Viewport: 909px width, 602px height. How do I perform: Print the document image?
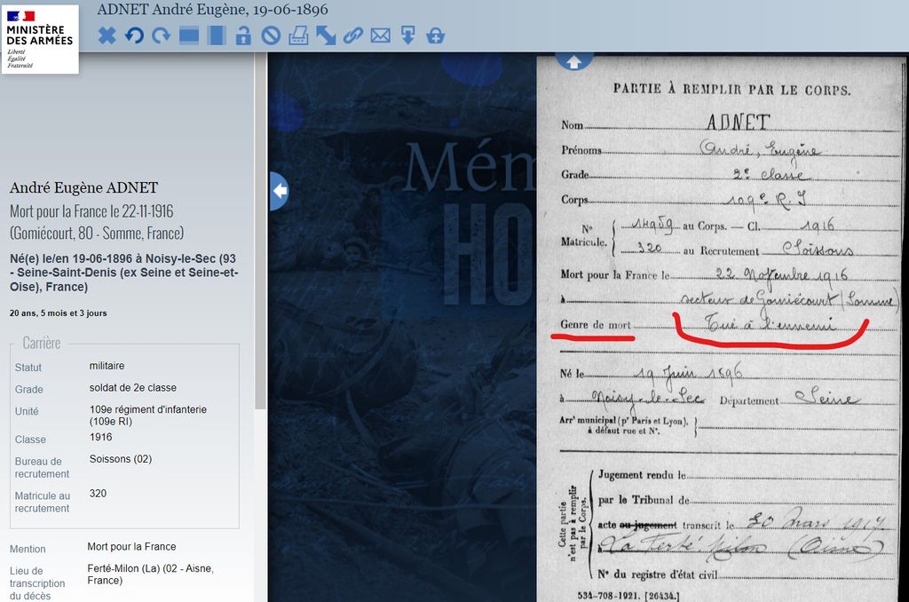[298, 36]
